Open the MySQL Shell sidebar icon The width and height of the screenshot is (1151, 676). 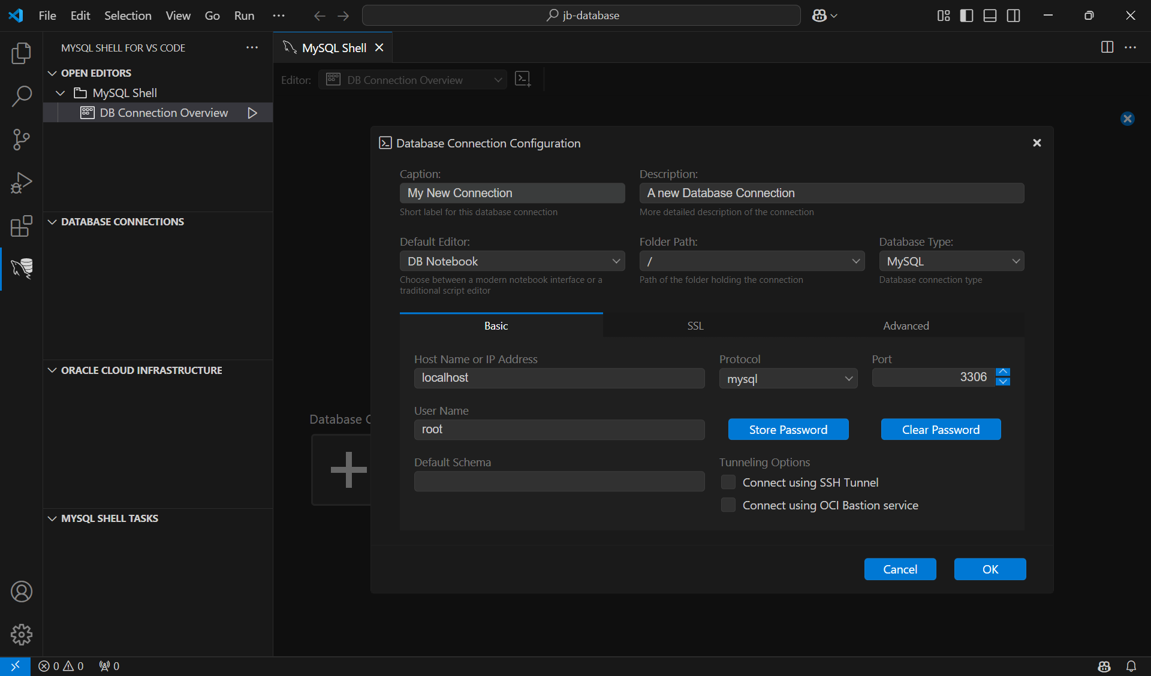(x=22, y=268)
